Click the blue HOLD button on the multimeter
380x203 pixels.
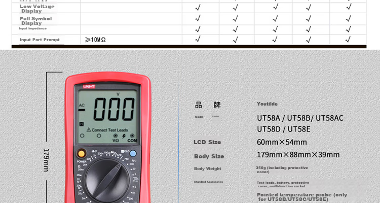(x=133, y=153)
